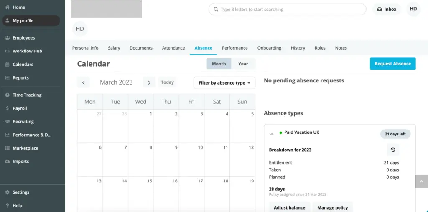Switch calendar to Year view
This screenshot has height=212, width=428.
pos(243,64)
